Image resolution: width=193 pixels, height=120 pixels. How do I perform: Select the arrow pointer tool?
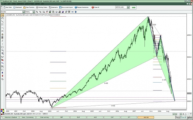(2, 15)
